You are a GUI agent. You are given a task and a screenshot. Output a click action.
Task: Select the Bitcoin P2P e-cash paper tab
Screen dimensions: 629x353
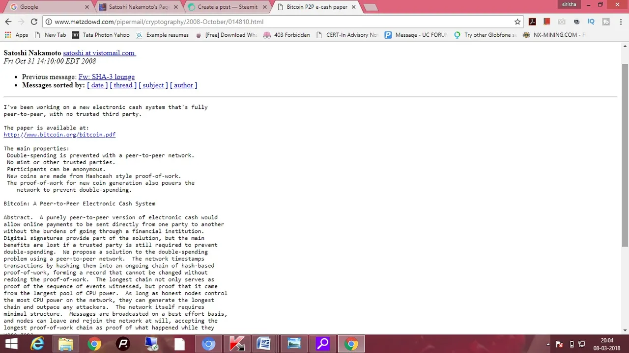tap(317, 7)
